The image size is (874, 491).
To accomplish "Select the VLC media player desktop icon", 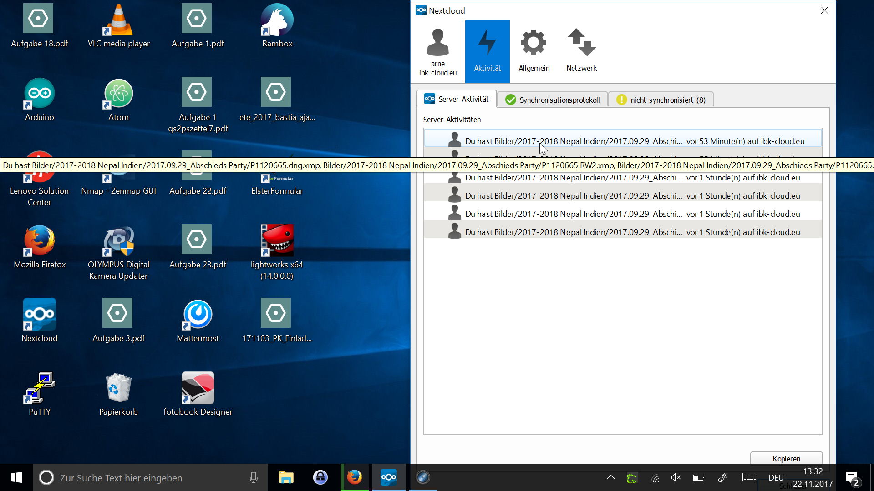I will tap(119, 26).
